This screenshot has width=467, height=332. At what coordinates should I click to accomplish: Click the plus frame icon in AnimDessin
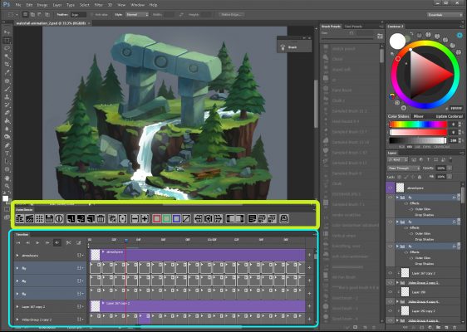(x=145, y=219)
